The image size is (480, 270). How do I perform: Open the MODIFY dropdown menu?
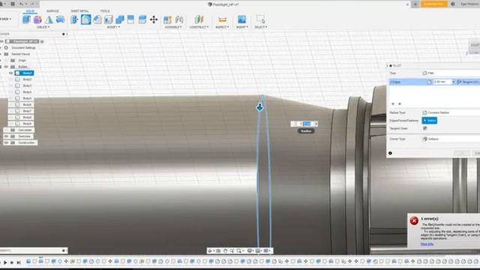[x=113, y=27]
